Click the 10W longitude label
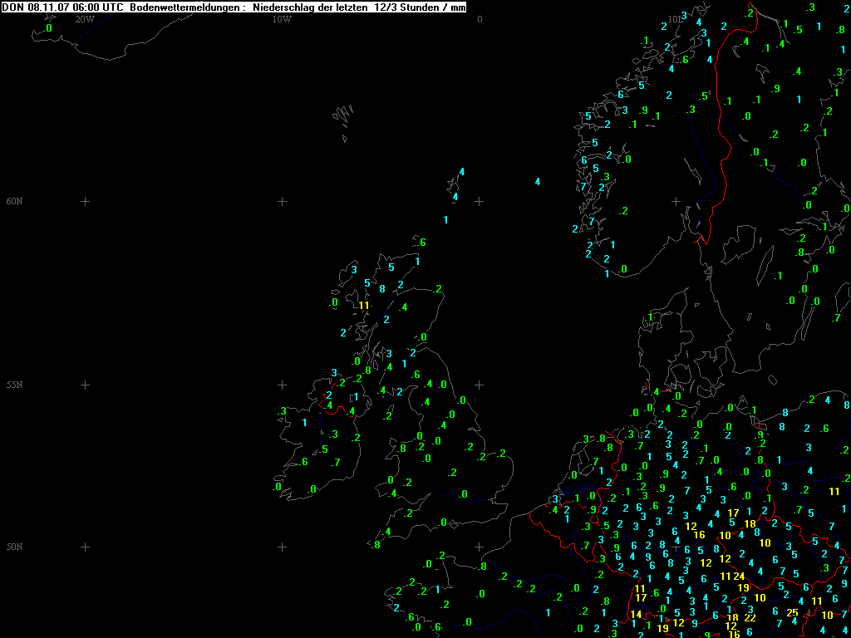Viewport: 851px width, 638px height. [282, 18]
